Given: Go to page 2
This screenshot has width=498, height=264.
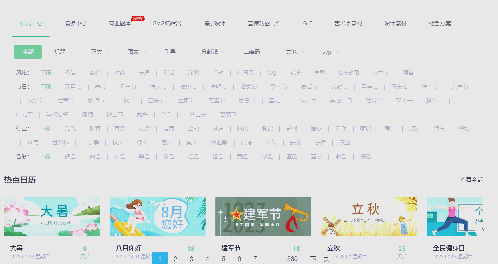Looking at the screenshot, I should click(x=176, y=259).
